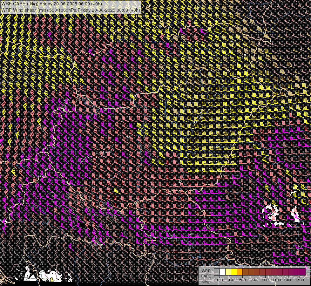
Task: Click the legend value 1500
Action: [x=300, y=280]
